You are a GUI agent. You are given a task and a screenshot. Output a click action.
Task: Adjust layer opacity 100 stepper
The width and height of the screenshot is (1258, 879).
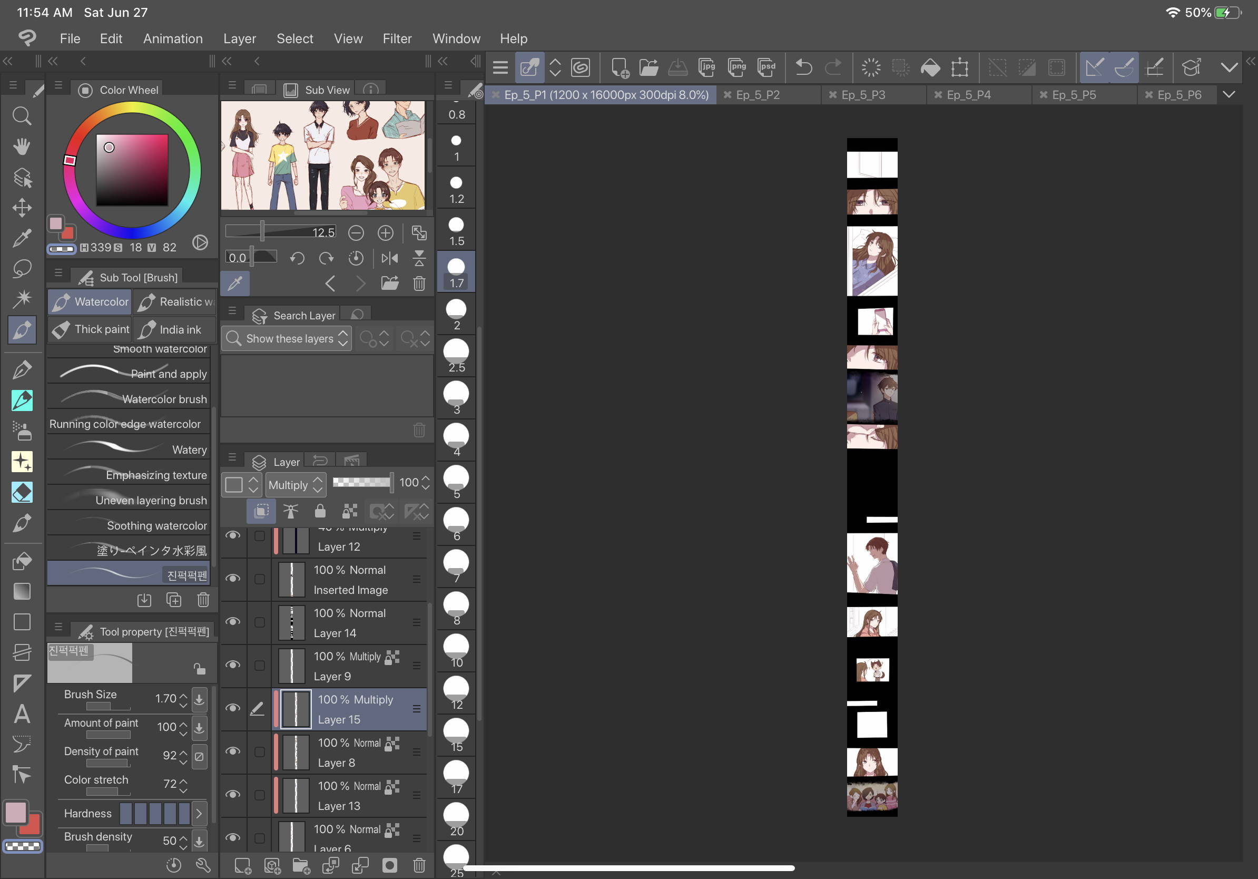pyautogui.click(x=426, y=483)
